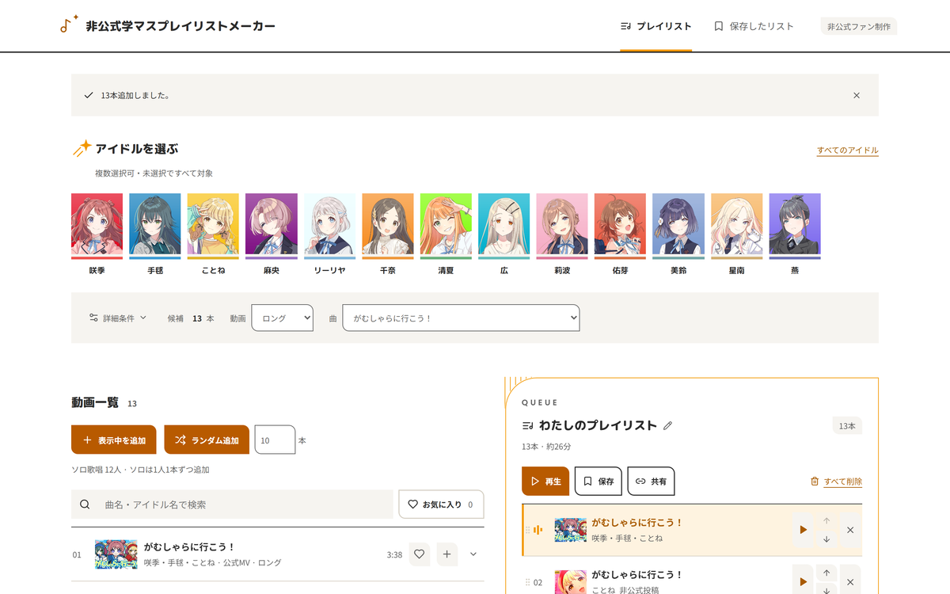Play queue item 02
The width and height of the screenshot is (950, 594).
(x=803, y=581)
